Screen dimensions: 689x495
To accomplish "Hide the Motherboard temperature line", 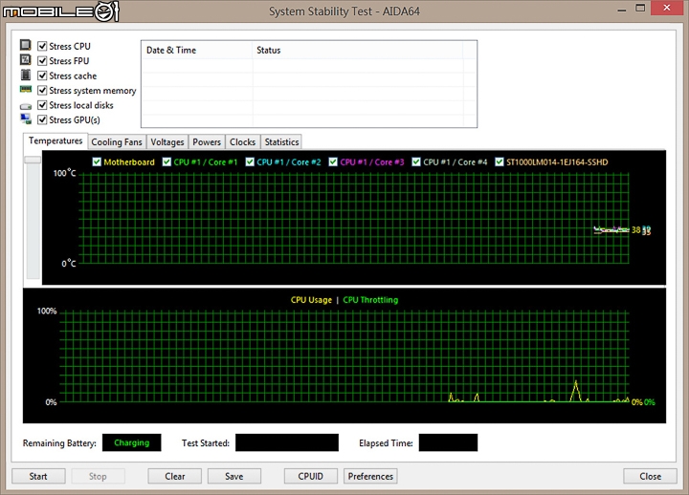I will click(x=97, y=161).
